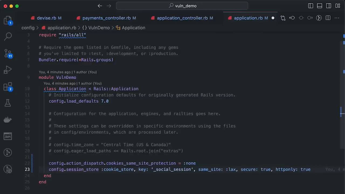Viewport: 345px width, 194px height.
Task: Click the inline blame text on line 23
Action: click(334, 169)
